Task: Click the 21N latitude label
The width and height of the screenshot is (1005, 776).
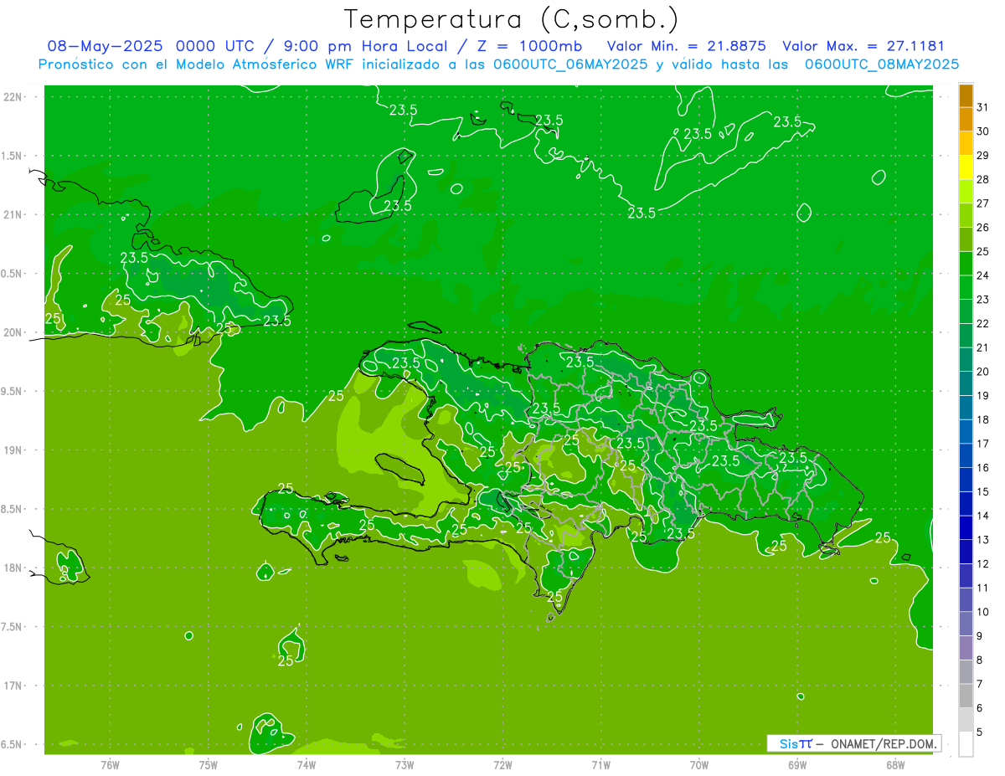Action: (x=13, y=215)
